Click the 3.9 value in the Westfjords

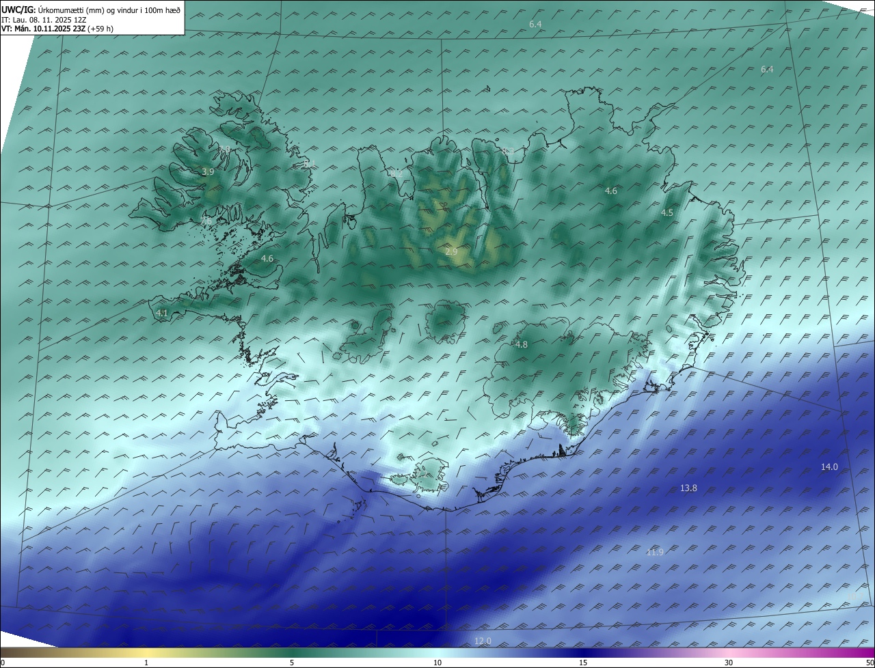[x=208, y=172]
